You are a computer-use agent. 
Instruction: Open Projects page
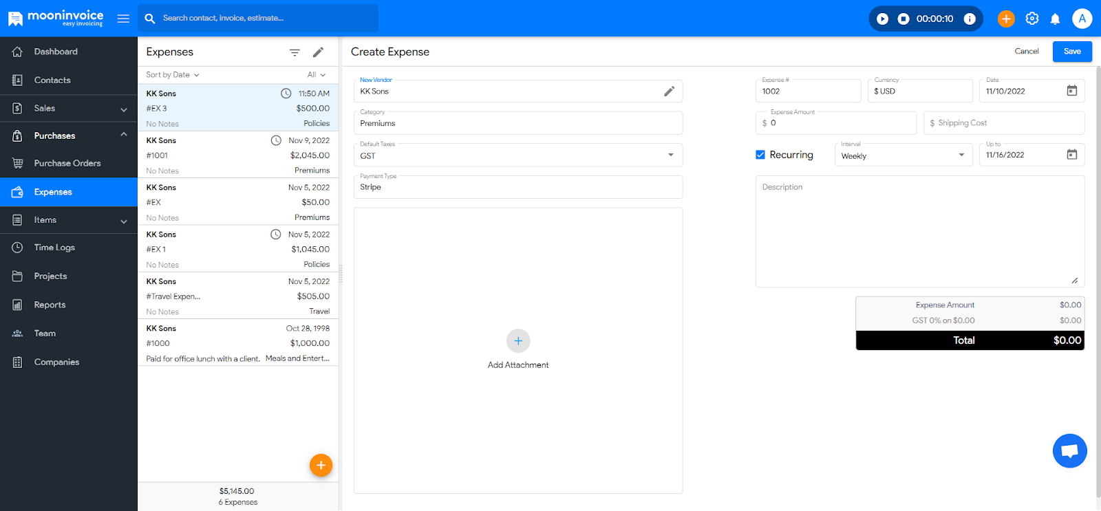(x=69, y=276)
